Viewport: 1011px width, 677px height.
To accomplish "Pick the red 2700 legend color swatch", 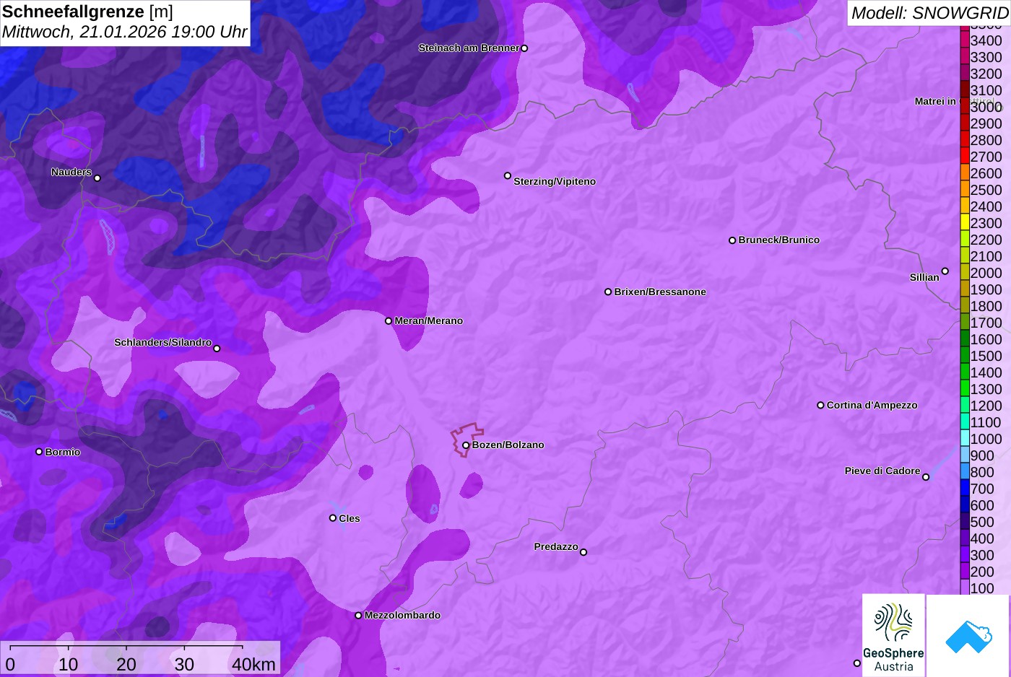I will coord(965,157).
